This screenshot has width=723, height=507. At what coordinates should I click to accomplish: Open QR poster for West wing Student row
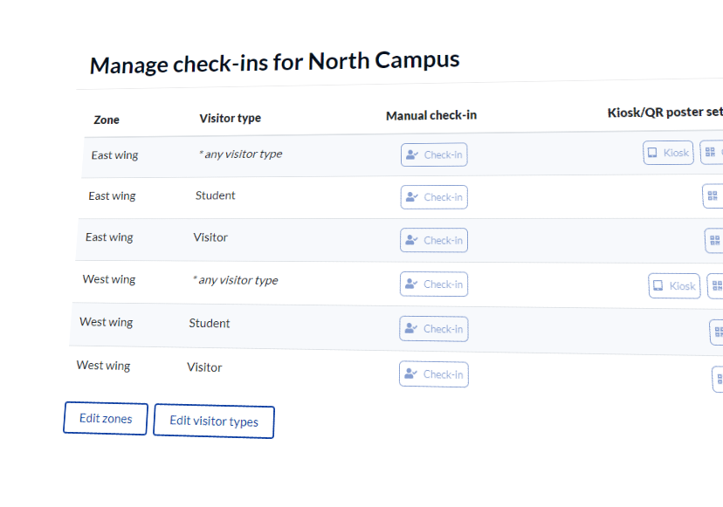718,332
